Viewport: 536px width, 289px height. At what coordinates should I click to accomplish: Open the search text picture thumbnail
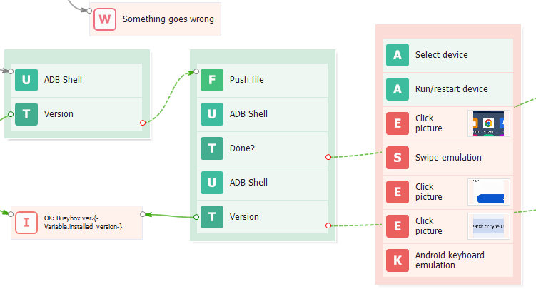[489, 226]
